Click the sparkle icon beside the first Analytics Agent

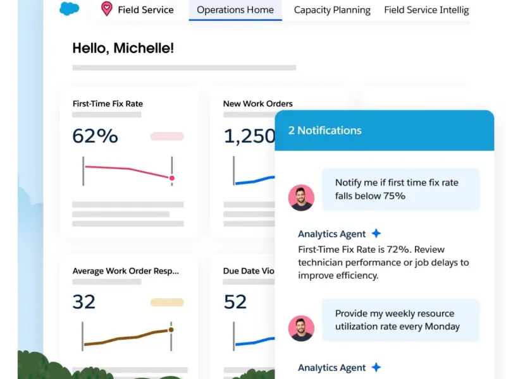[x=376, y=233]
